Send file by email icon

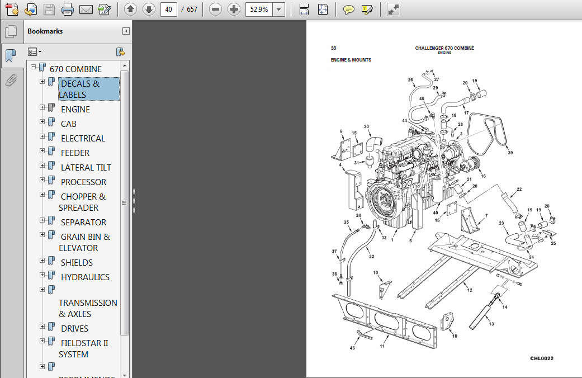(x=86, y=9)
